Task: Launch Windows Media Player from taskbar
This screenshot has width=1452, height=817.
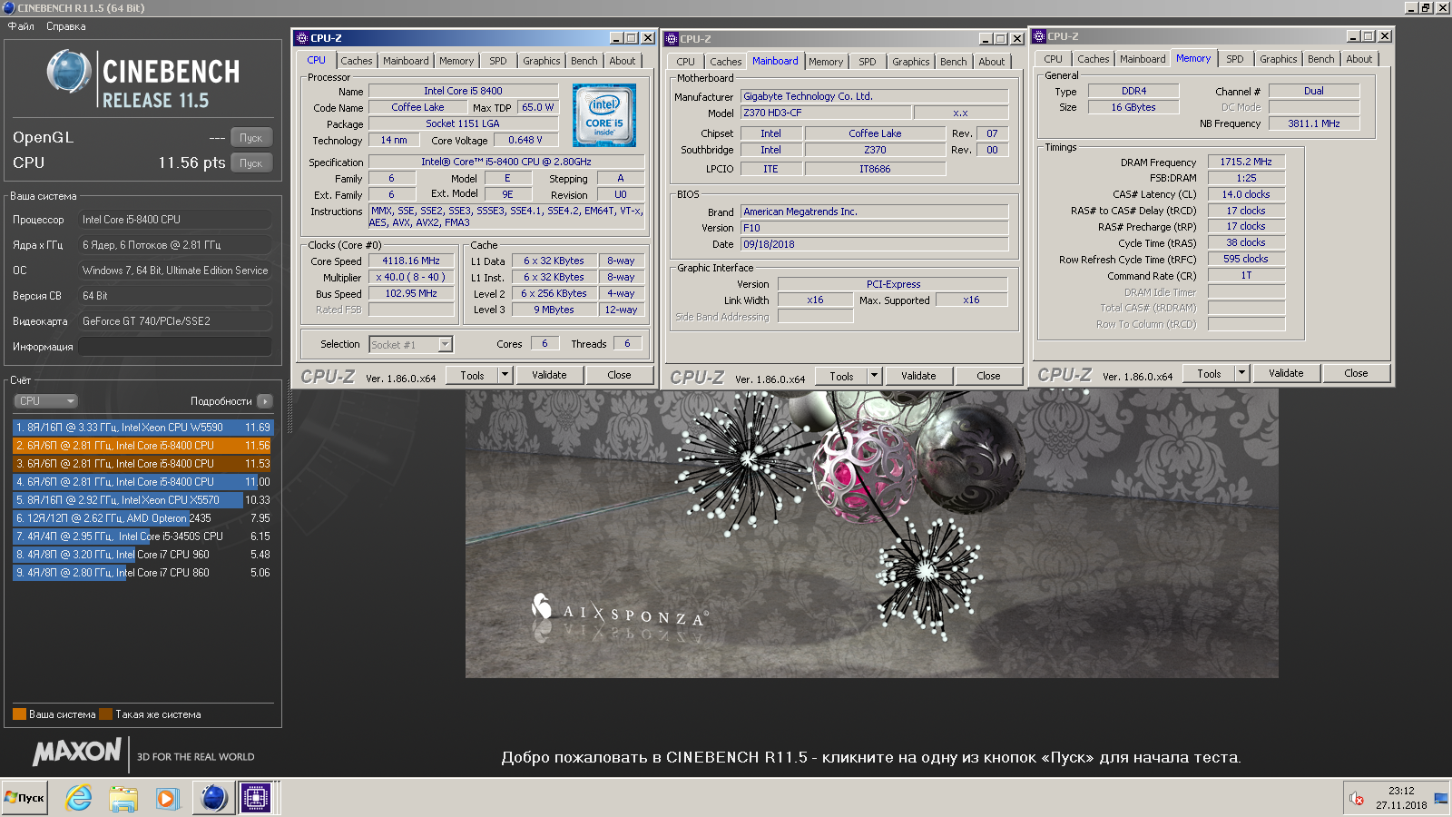Action: pyautogui.click(x=166, y=798)
